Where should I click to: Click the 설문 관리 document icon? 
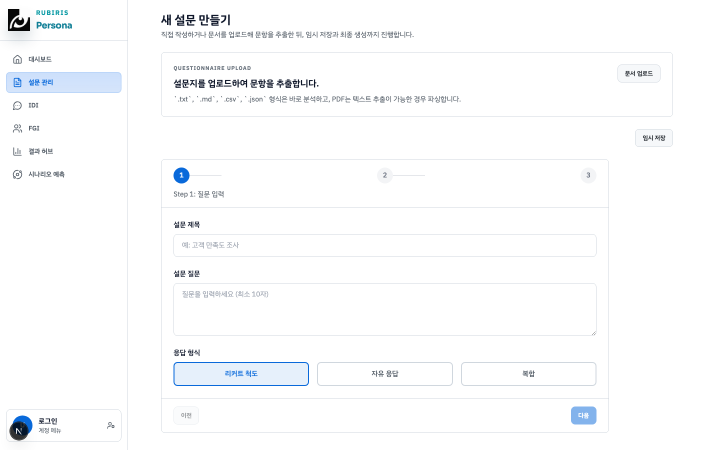(x=17, y=82)
